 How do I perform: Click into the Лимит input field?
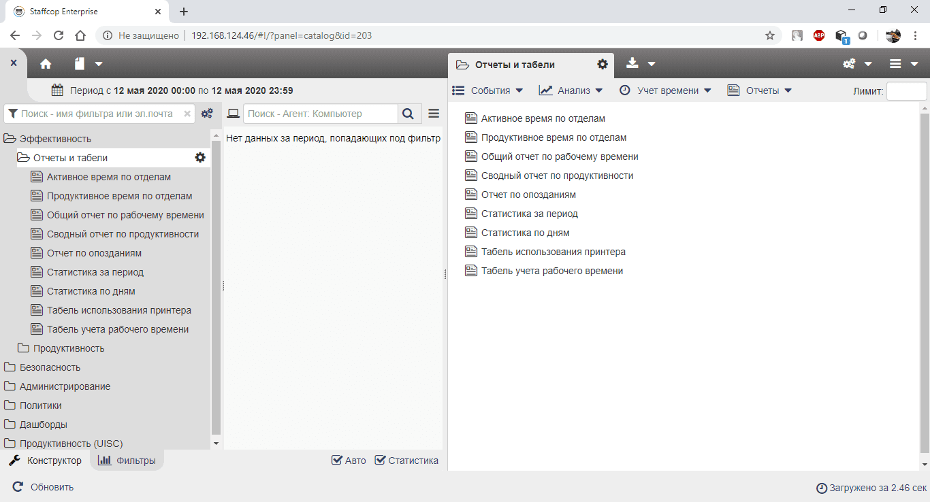[x=906, y=91]
